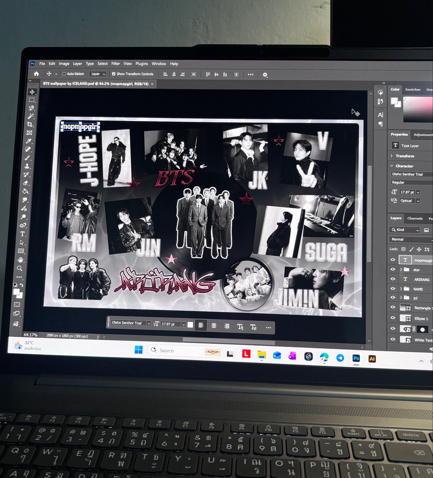Switch to the Adjustments tab
Image resolution: width=433 pixels, height=478 pixels.
pos(423,135)
